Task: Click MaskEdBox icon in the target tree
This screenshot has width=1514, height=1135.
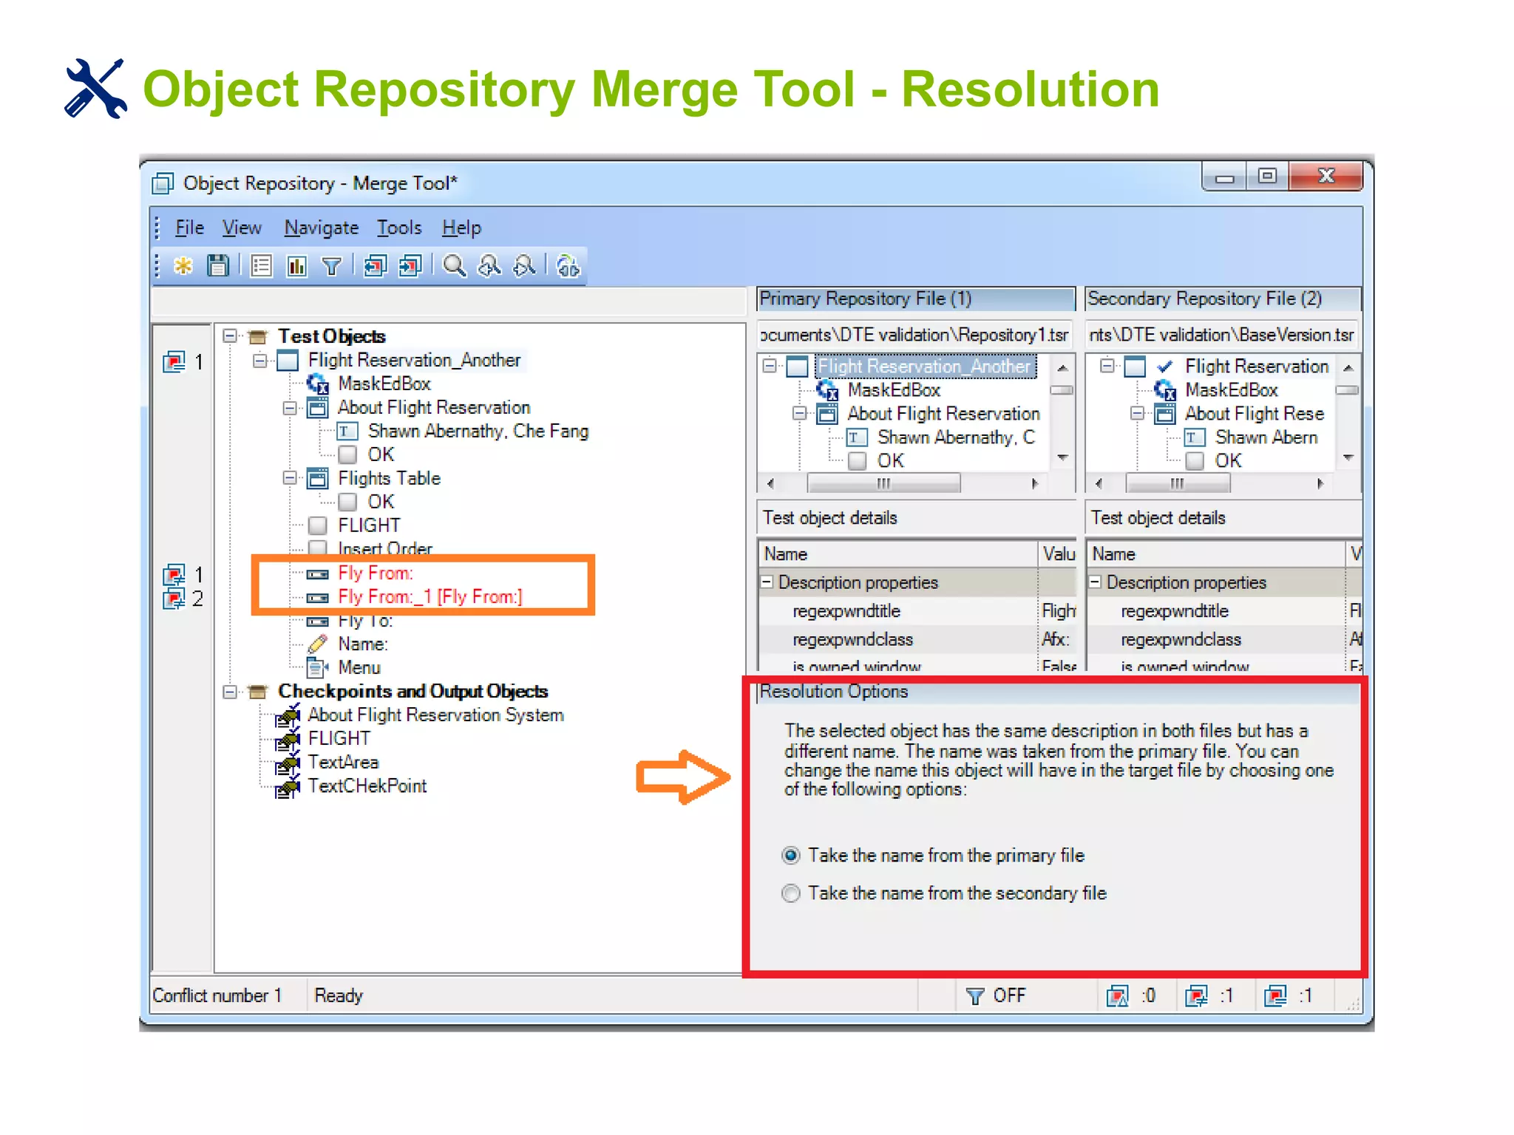Action: [x=318, y=384]
